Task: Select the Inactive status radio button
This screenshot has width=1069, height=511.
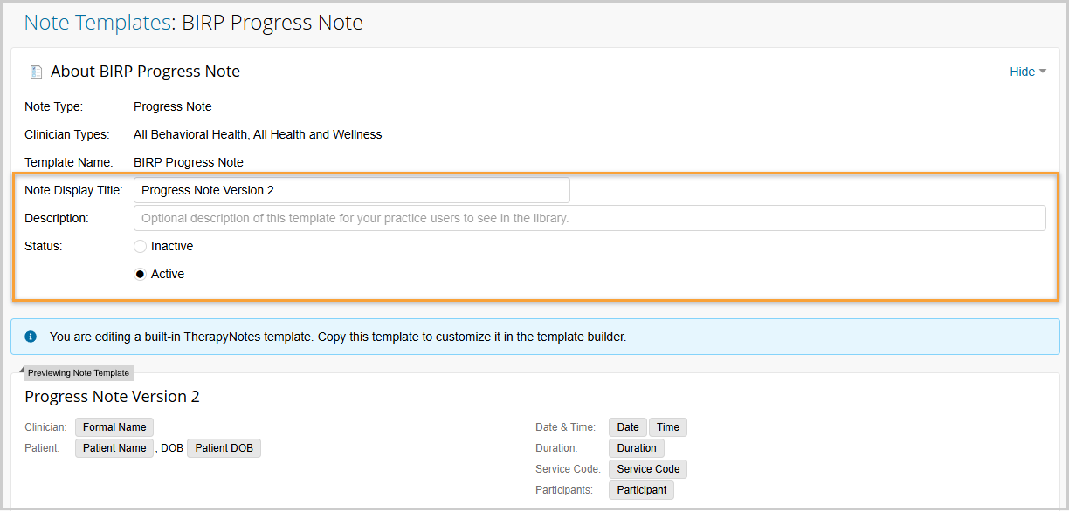Action: coord(140,247)
